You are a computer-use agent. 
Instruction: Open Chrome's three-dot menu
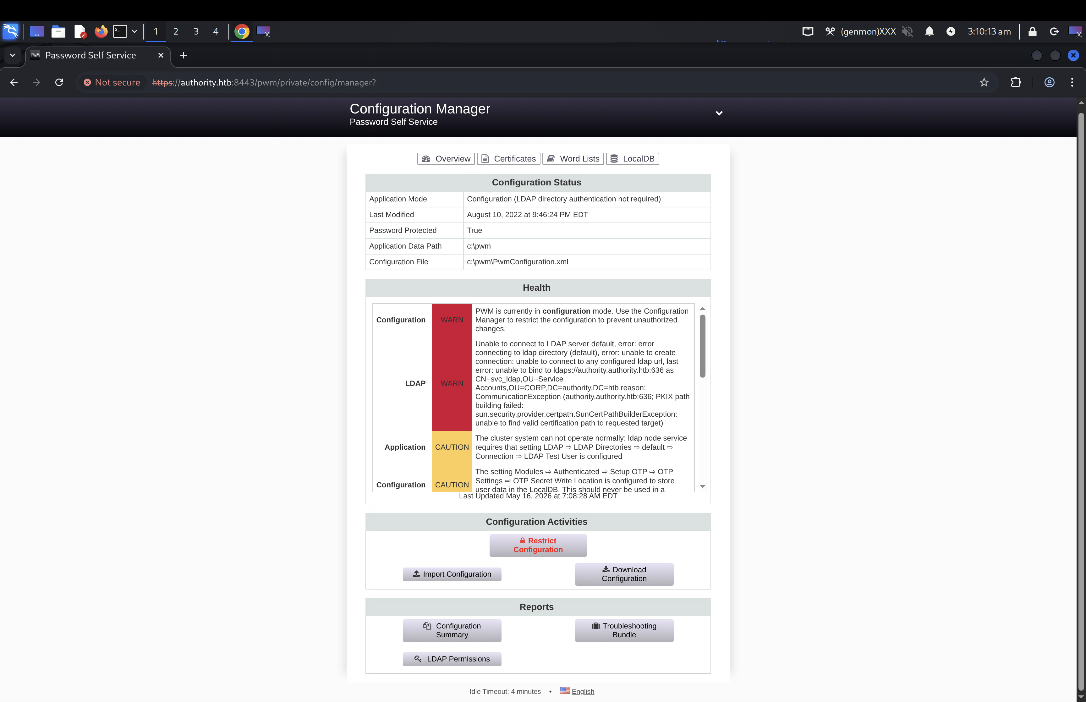pos(1072,83)
